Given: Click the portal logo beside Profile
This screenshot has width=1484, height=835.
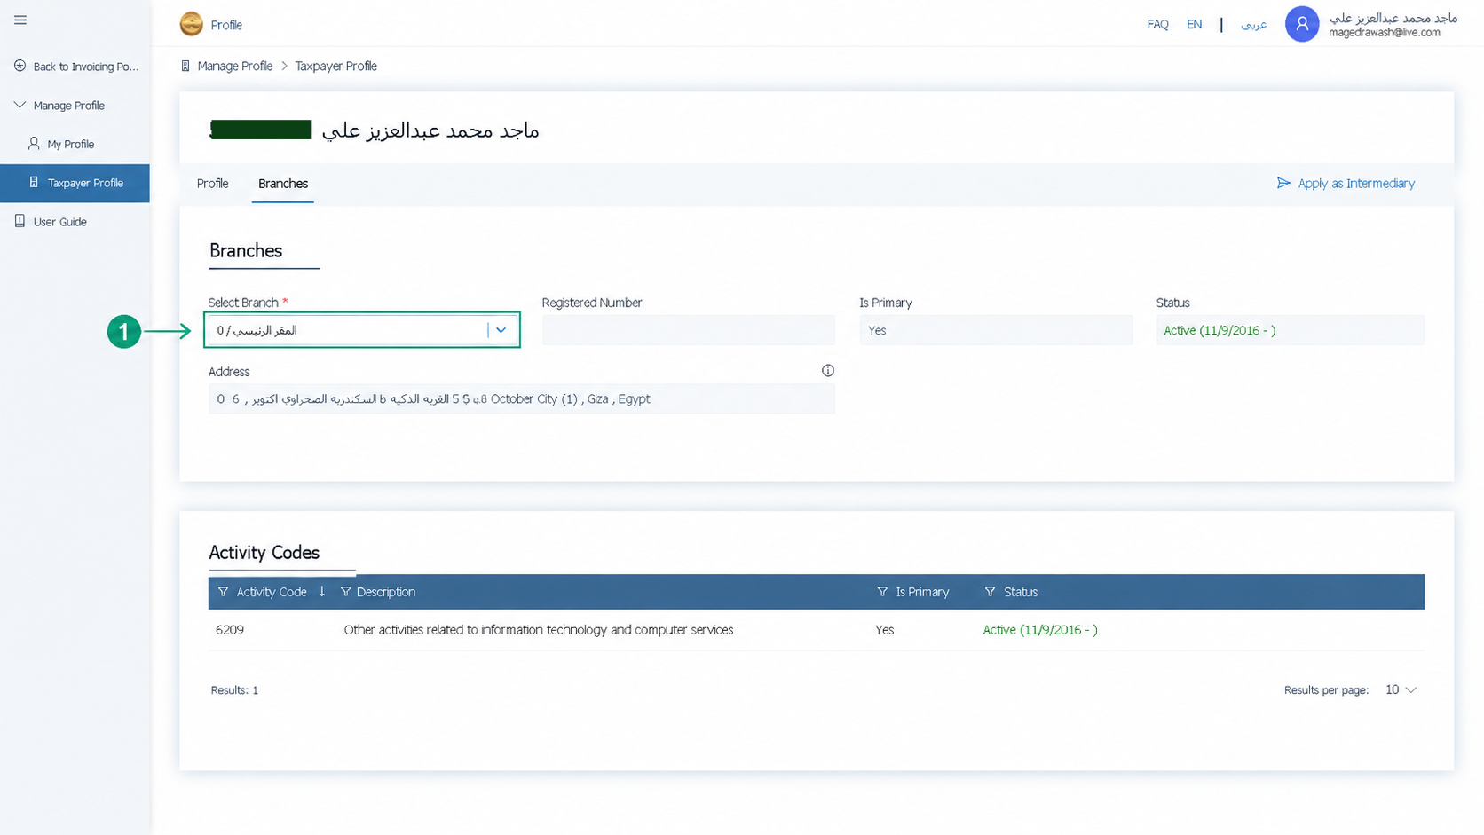Looking at the screenshot, I should click(x=191, y=24).
